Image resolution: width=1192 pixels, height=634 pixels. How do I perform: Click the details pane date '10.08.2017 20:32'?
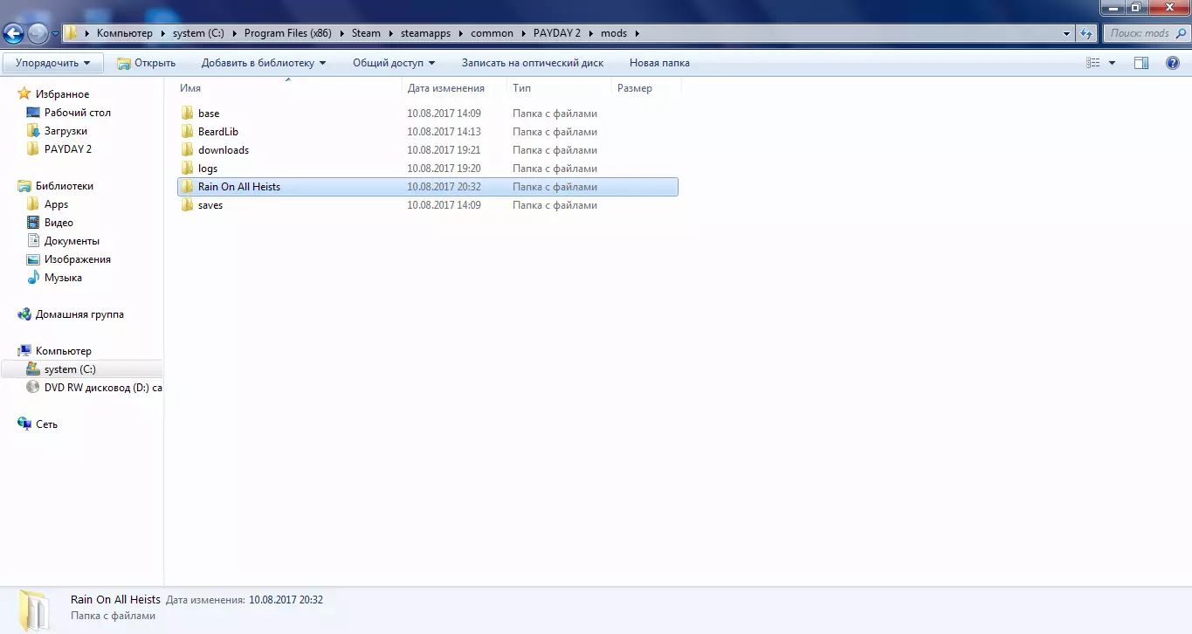pos(286,600)
